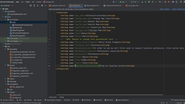Expand the menu folder
185x104 pixels.
5,79
